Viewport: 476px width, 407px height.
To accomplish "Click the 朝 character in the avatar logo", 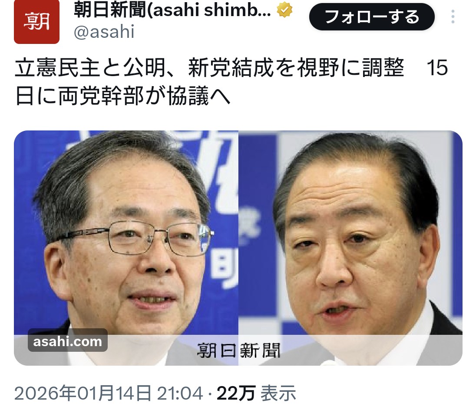I will [36, 21].
